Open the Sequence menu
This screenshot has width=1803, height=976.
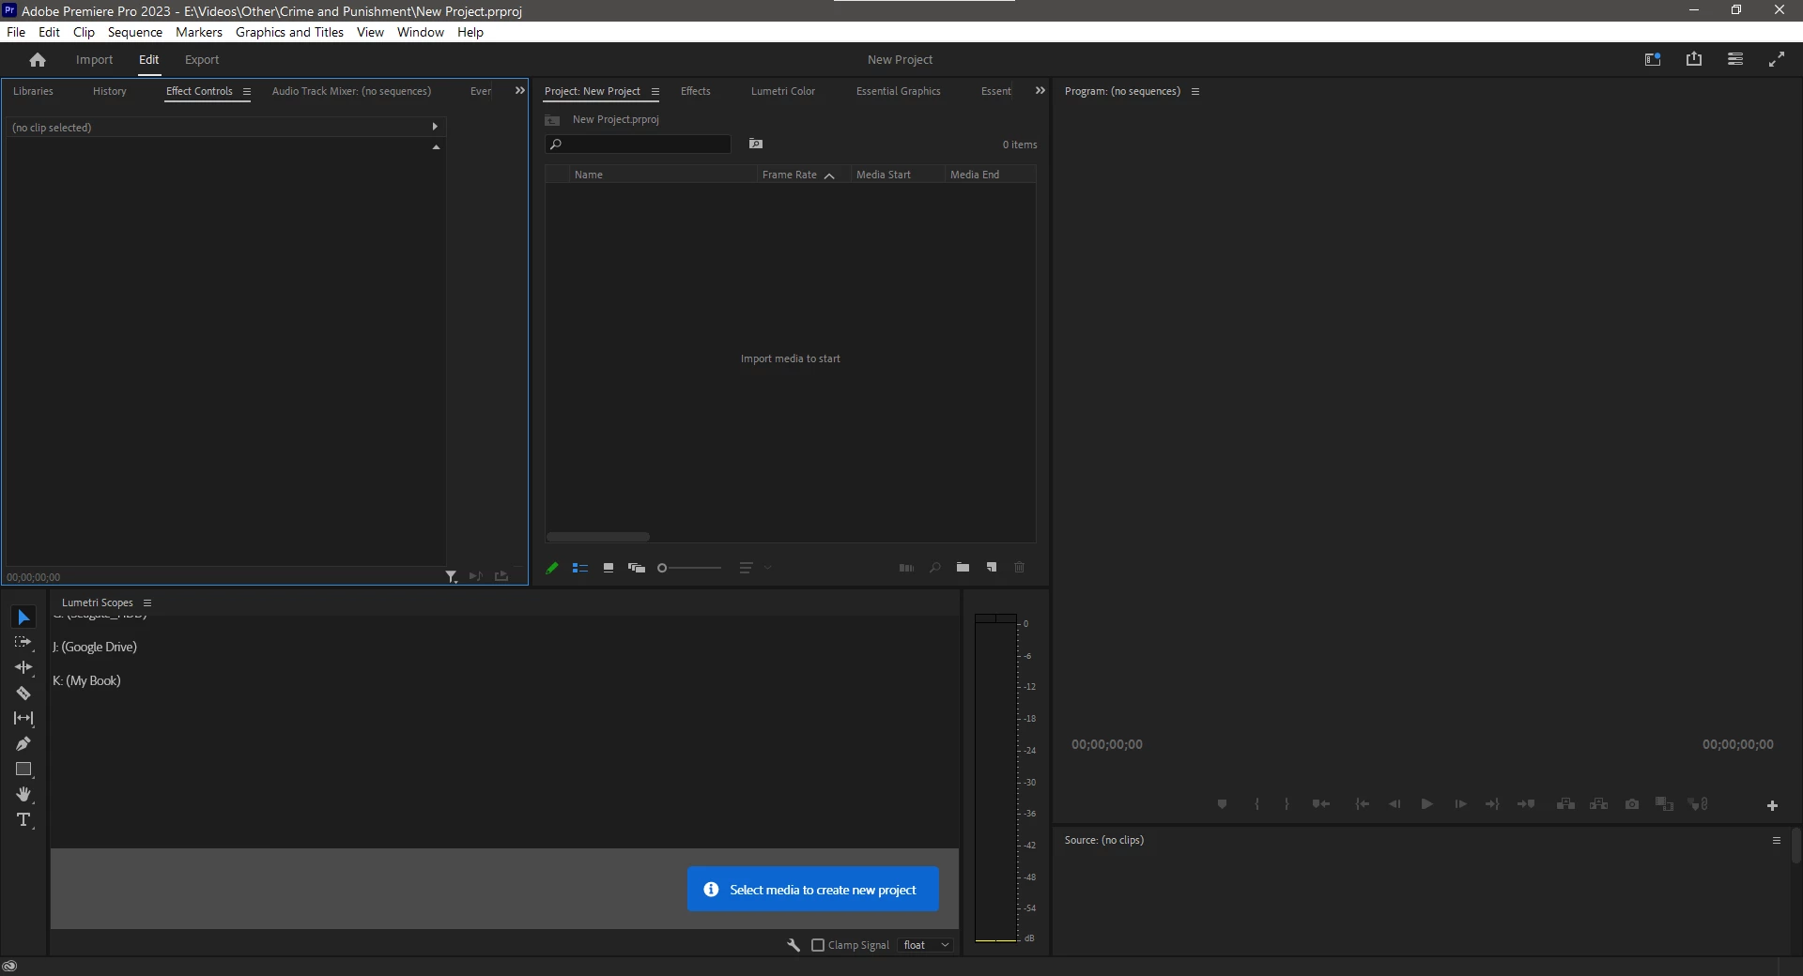[135, 32]
